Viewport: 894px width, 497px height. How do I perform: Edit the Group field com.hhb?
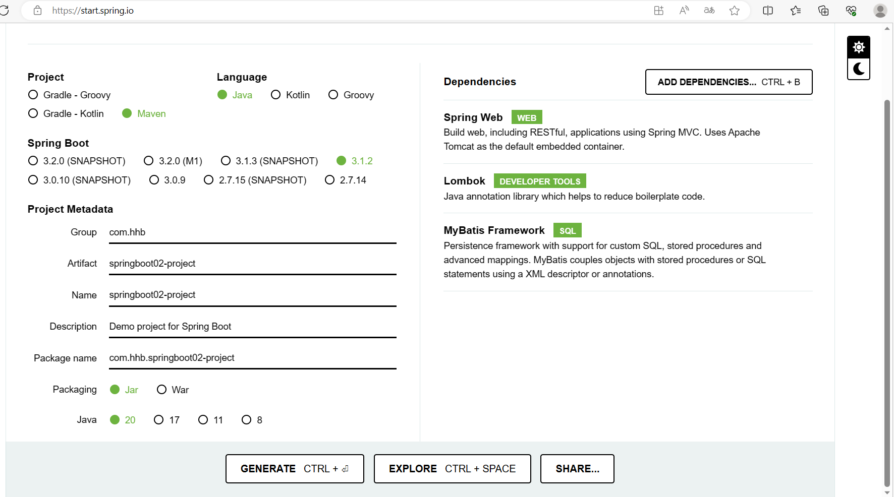pos(253,232)
